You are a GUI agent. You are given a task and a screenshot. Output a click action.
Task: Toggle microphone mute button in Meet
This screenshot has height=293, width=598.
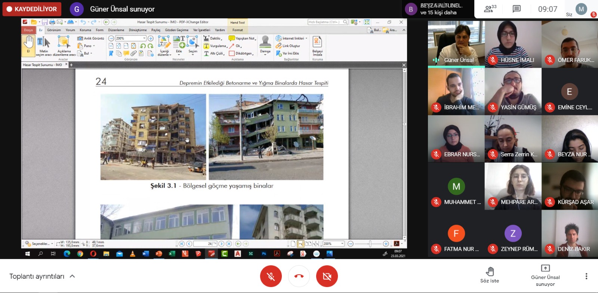(271, 276)
